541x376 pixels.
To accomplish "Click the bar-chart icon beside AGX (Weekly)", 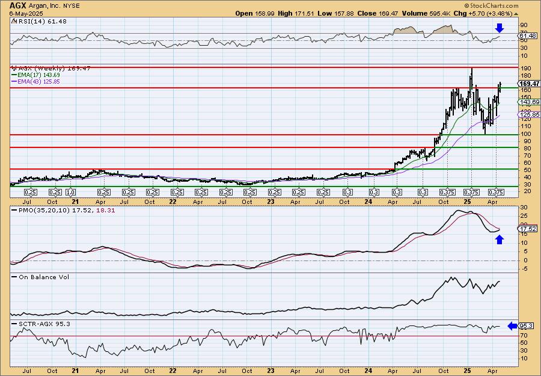I will pyautogui.click(x=14, y=69).
